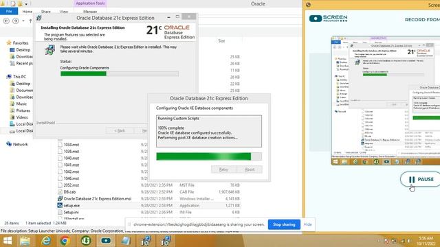The image size is (440, 247).
Task: Select Desktop under Favorites
Action: tap(23, 49)
